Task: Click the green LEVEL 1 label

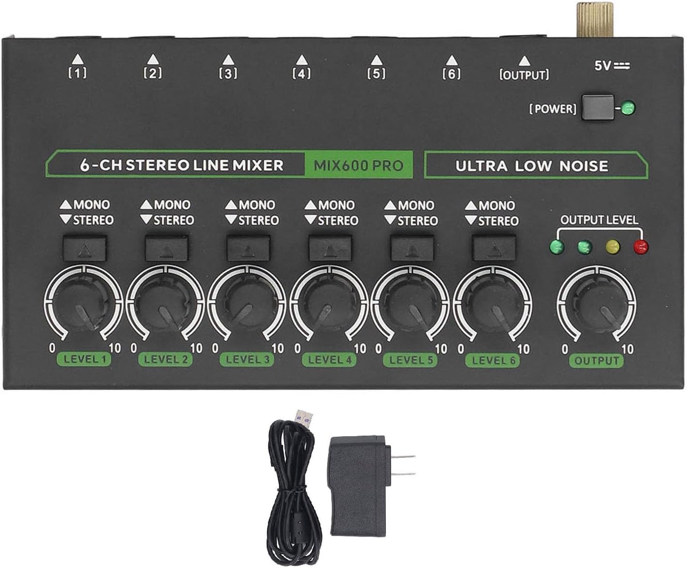Action: pyautogui.click(x=84, y=359)
